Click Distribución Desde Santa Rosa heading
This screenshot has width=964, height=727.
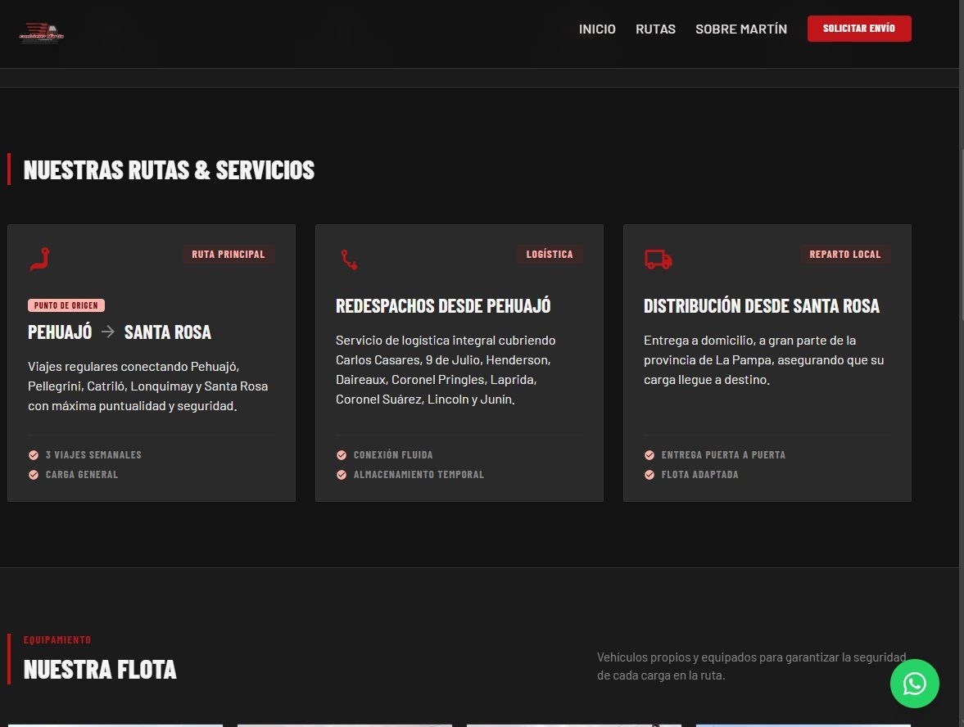pos(762,306)
